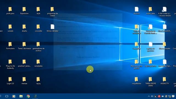The height and width of the screenshot is (99, 176).
Task: Click 'Tabla de multiplicar' folder
Action: pyautogui.click(x=136, y=27)
